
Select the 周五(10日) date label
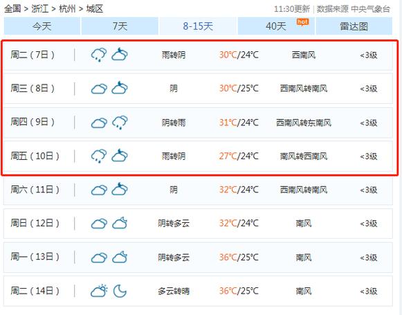pos(35,156)
